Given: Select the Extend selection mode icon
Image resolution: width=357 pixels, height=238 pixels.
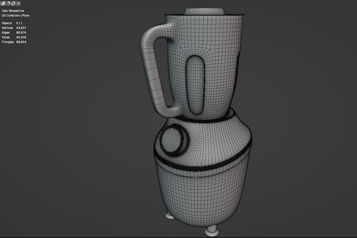Looking at the screenshot, I should click(x=3, y=3).
